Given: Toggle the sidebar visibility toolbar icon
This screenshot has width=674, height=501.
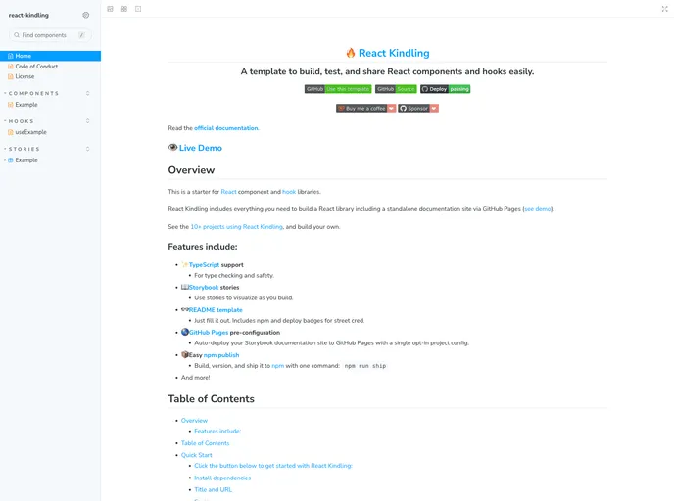Looking at the screenshot, I should point(110,9).
